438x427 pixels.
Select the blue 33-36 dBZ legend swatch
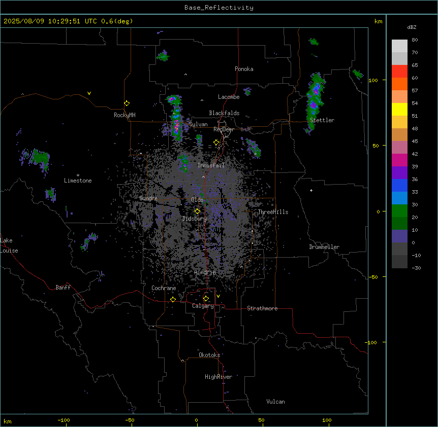point(399,185)
